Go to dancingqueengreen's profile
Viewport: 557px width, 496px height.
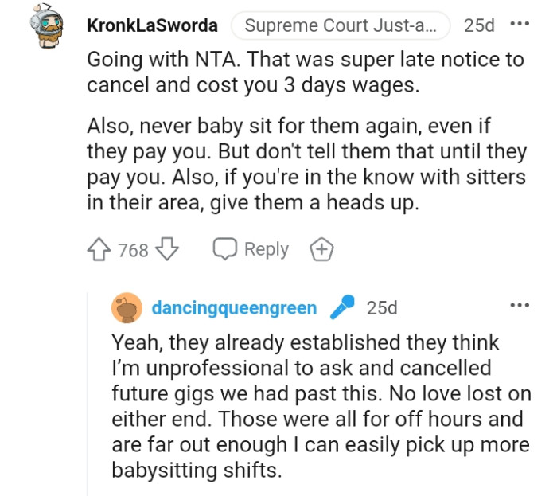[x=234, y=308]
